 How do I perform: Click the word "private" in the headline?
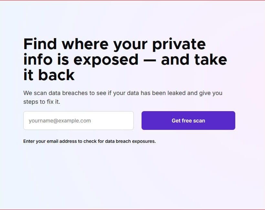[x=179, y=44]
